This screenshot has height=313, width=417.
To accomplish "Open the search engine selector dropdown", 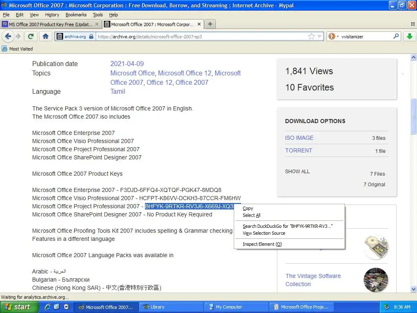I will (x=334, y=36).
